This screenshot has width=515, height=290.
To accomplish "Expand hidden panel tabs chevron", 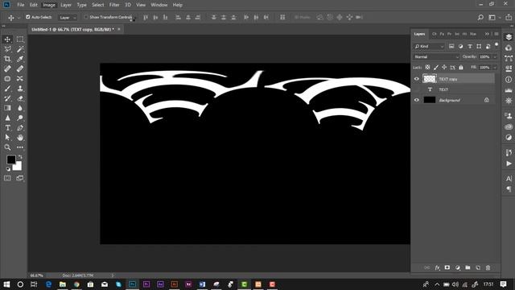I will (x=487, y=34).
